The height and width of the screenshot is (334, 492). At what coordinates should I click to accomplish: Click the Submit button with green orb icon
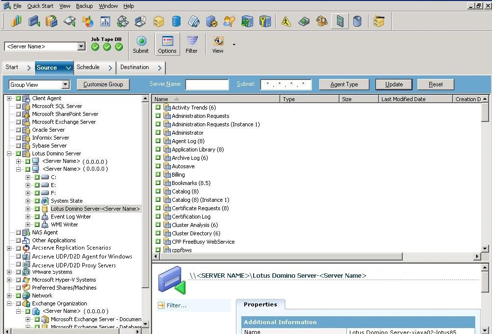pos(141,44)
